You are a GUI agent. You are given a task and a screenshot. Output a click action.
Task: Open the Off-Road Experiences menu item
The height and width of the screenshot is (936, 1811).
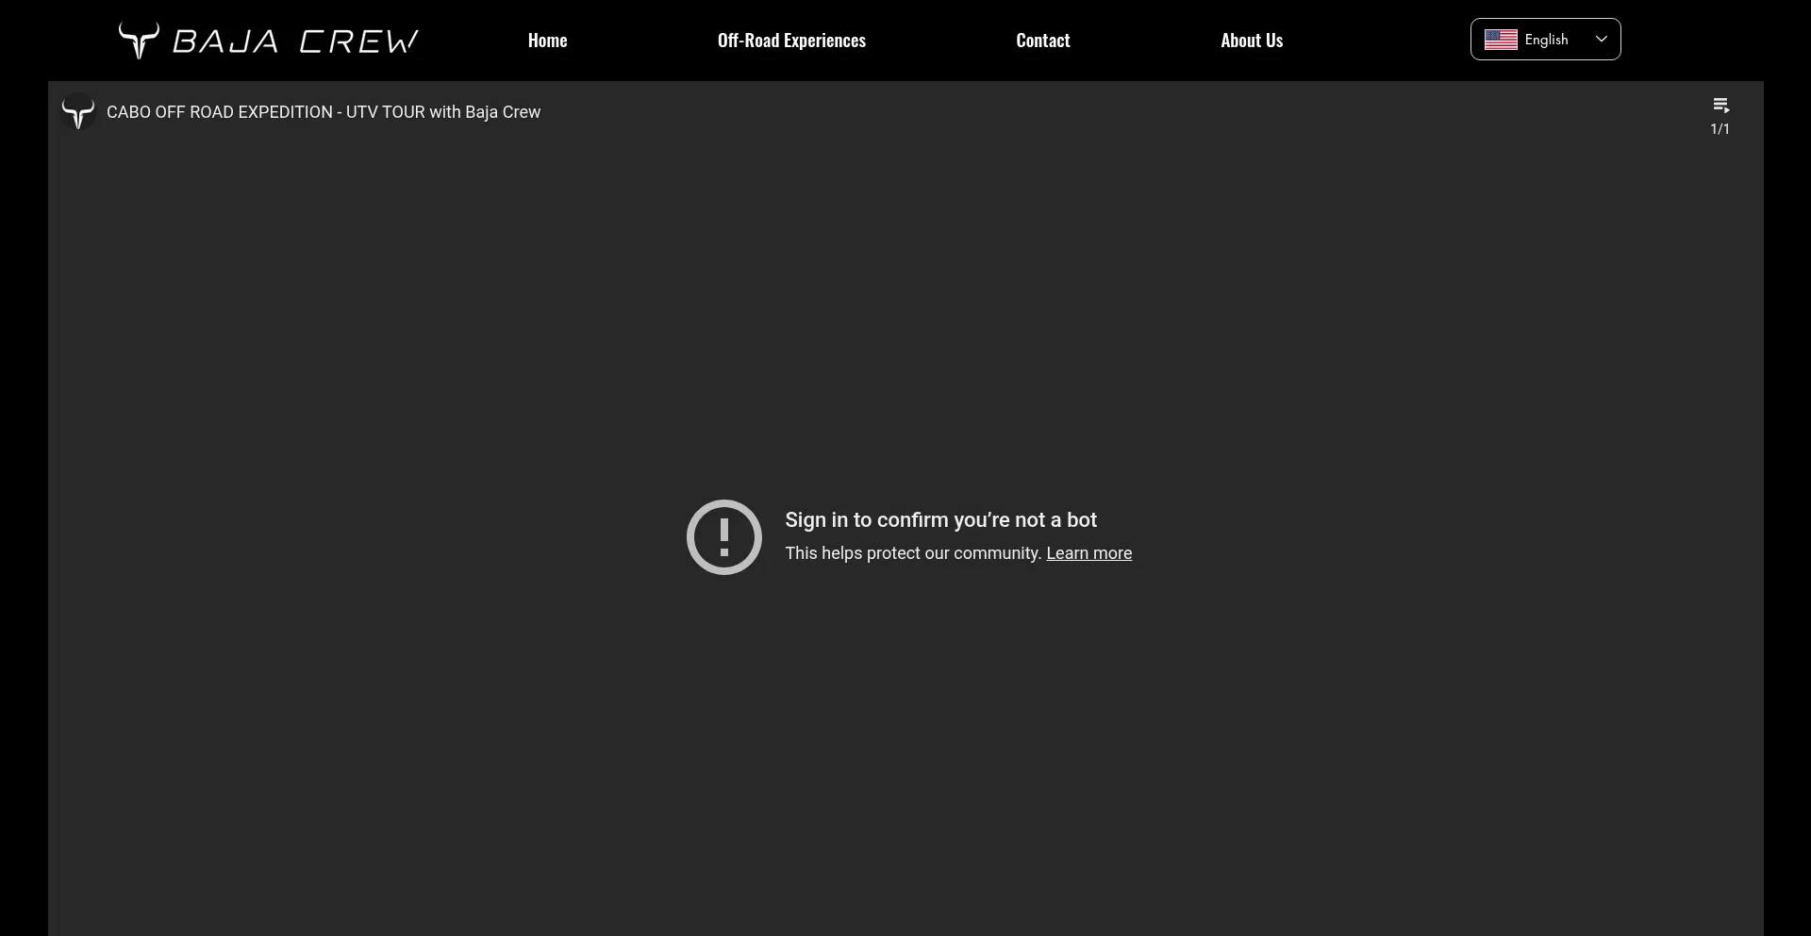pos(791,41)
